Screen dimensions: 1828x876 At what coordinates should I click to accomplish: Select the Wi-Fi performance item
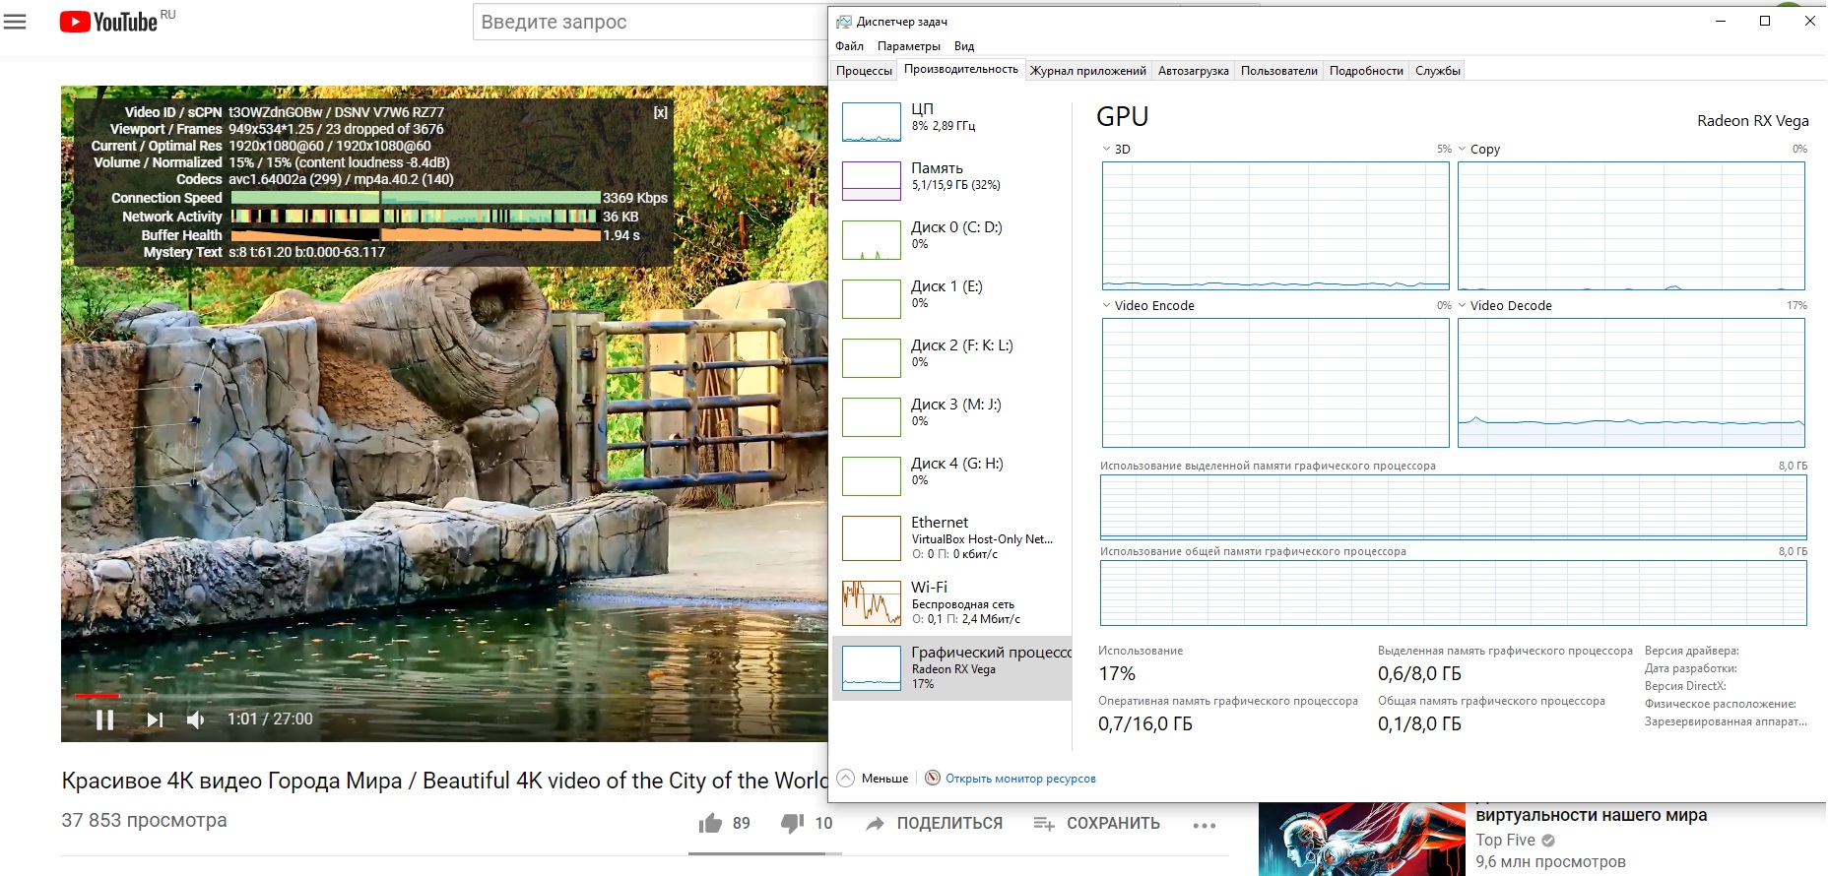[951, 602]
